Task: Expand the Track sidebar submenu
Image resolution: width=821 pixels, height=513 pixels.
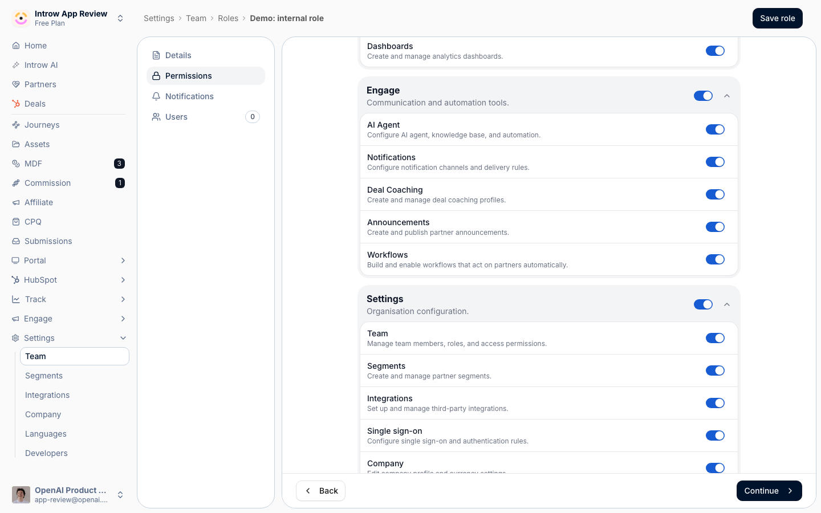Action: [123, 299]
